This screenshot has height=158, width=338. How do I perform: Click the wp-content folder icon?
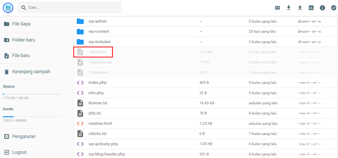point(80,32)
